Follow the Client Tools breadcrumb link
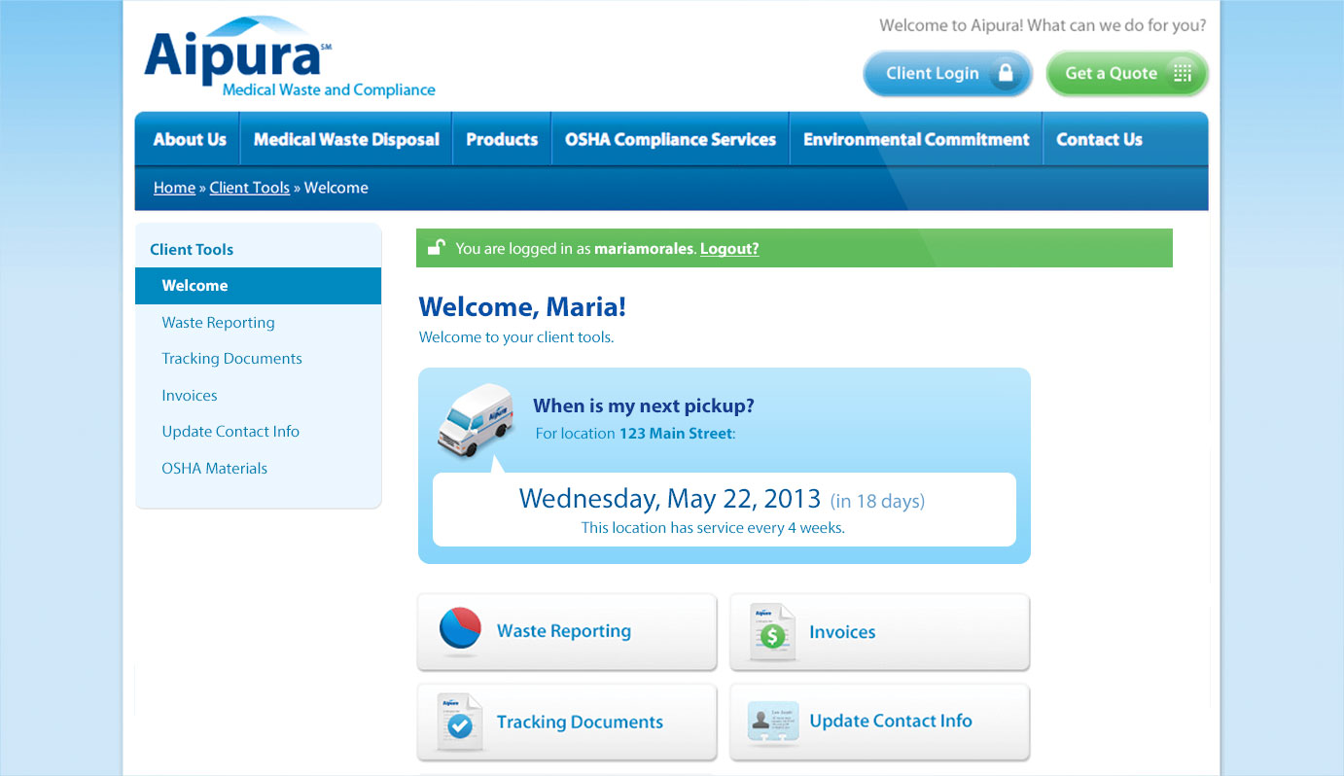The height and width of the screenshot is (776, 1344). (249, 188)
